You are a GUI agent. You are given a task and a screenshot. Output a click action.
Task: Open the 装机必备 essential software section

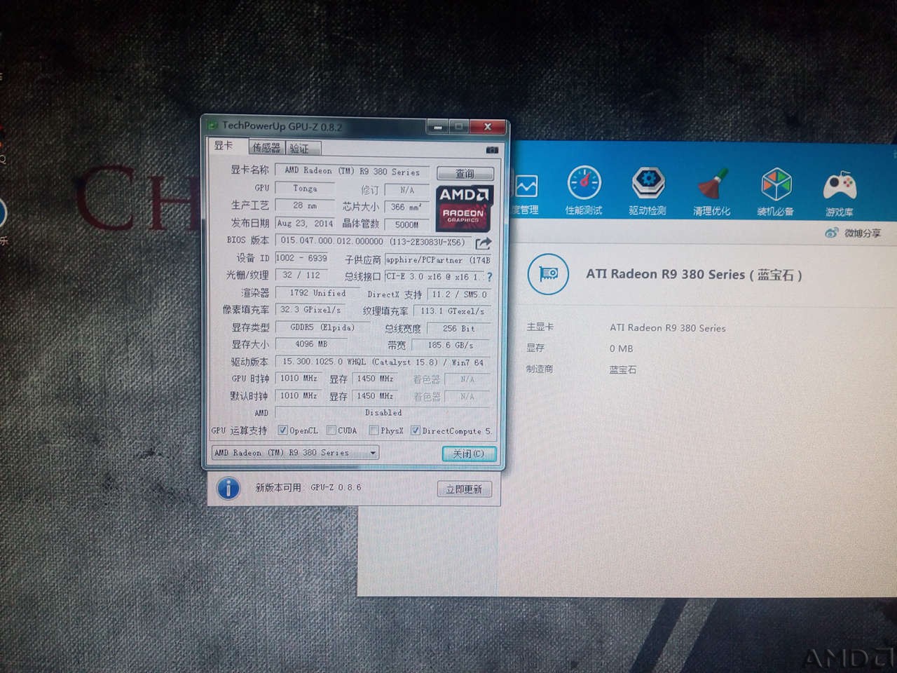[775, 190]
